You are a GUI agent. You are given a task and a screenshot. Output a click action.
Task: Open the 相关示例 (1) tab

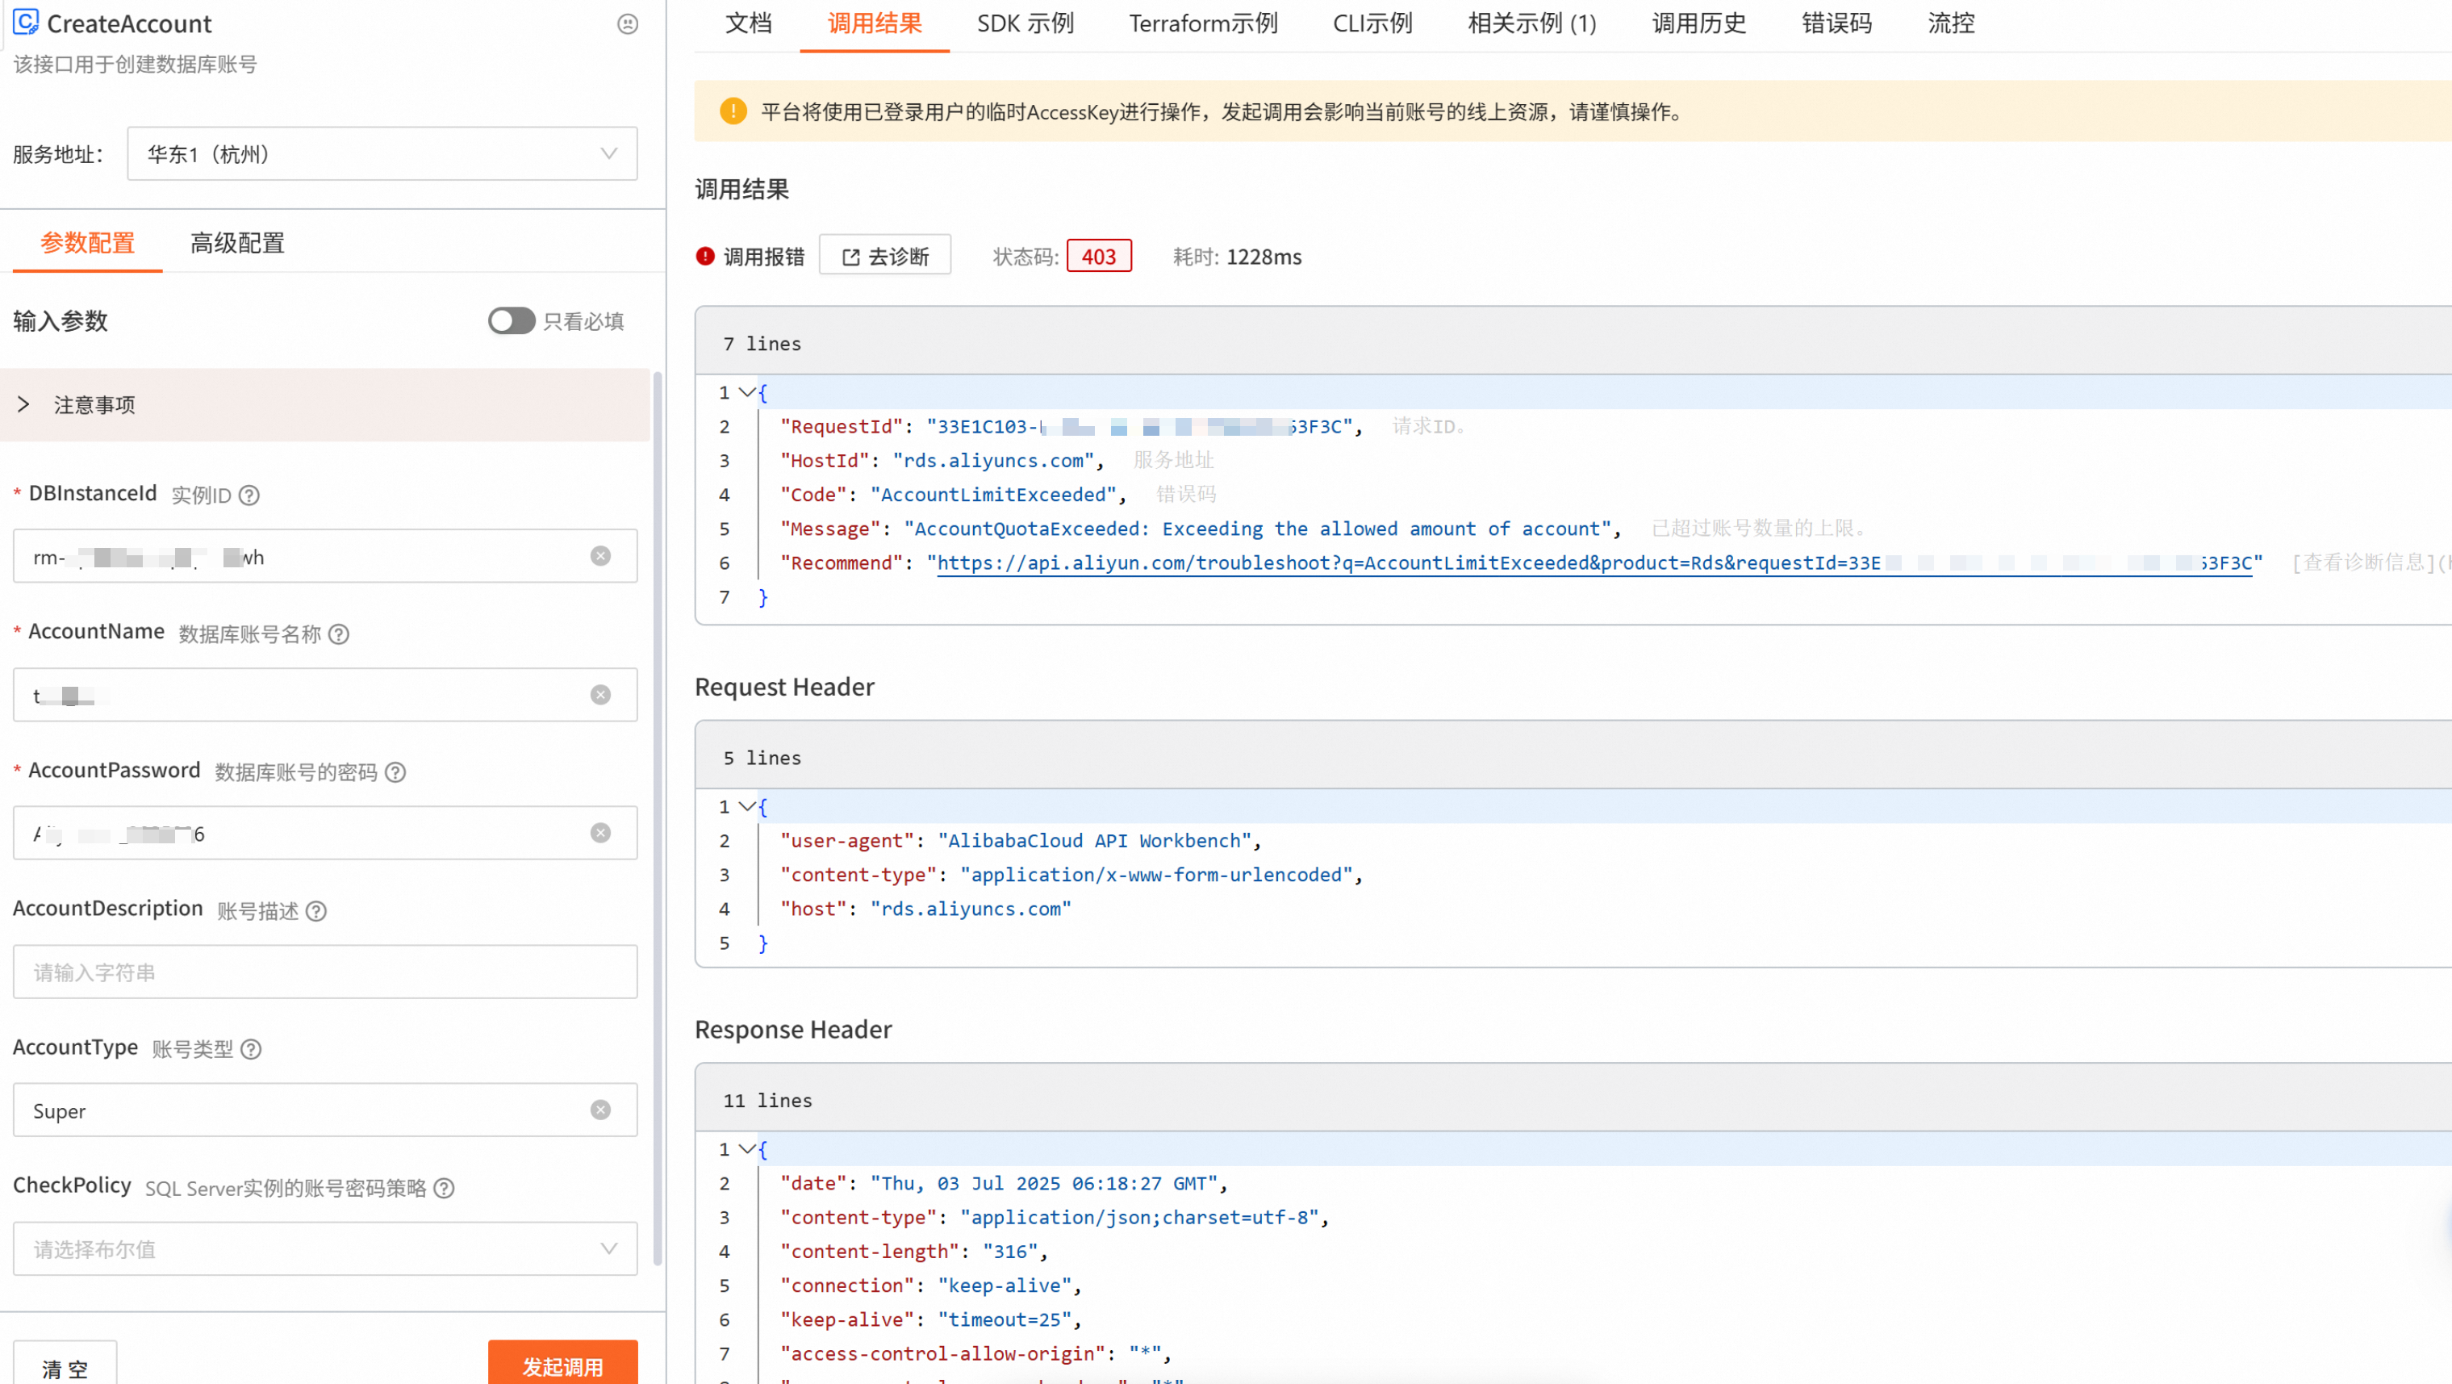tap(1532, 23)
